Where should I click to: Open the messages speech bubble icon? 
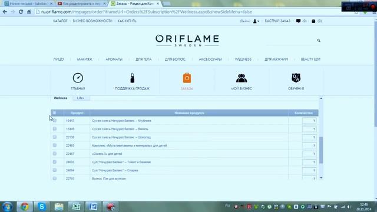(298, 21)
